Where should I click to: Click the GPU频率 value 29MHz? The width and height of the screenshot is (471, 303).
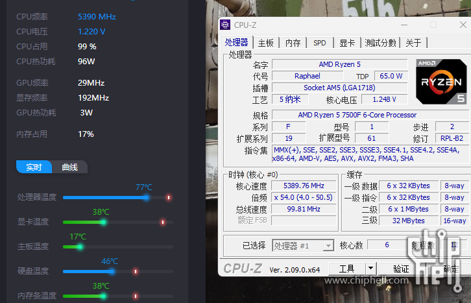(x=91, y=83)
